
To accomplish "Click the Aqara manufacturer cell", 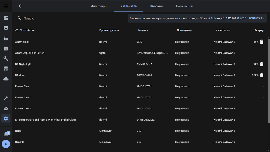I will pyautogui.click(x=102, y=53).
